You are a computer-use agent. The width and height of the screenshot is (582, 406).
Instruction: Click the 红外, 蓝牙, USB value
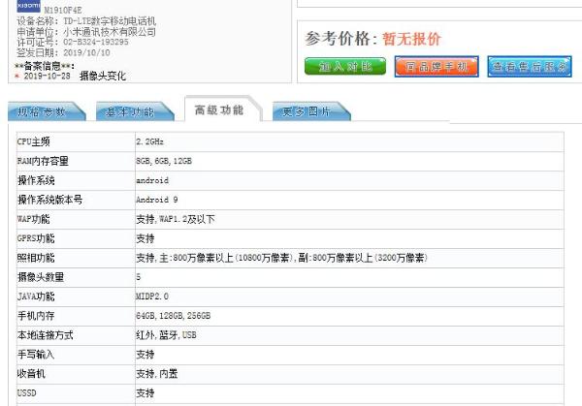pyautogui.click(x=166, y=335)
